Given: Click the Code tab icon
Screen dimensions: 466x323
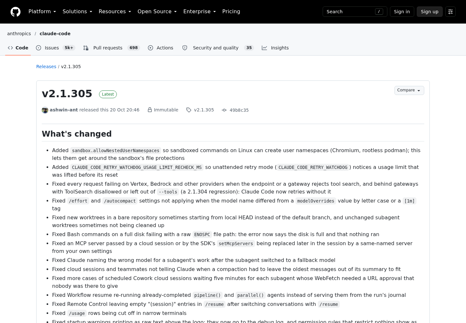Looking at the screenshot, I should (10, 48).
